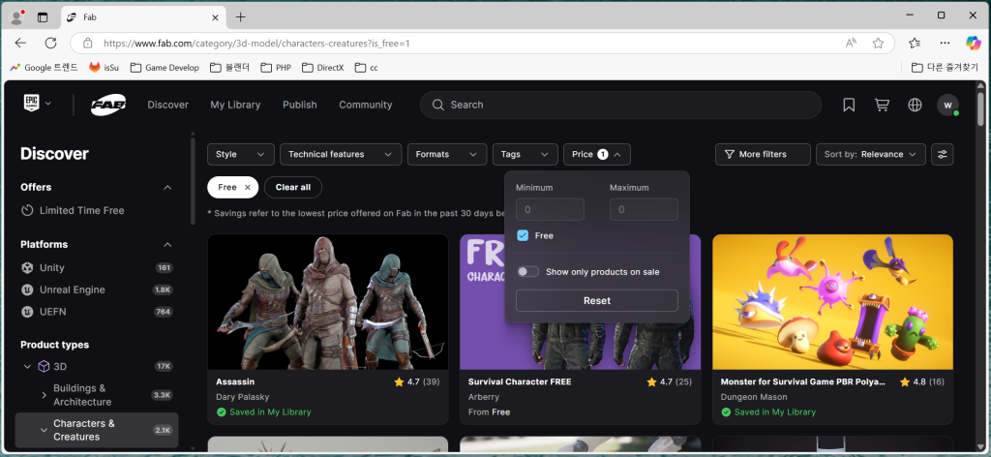991x457 pixels.
Task: Open Monster for Survival Game thumbnail
Action: point(832,302)
